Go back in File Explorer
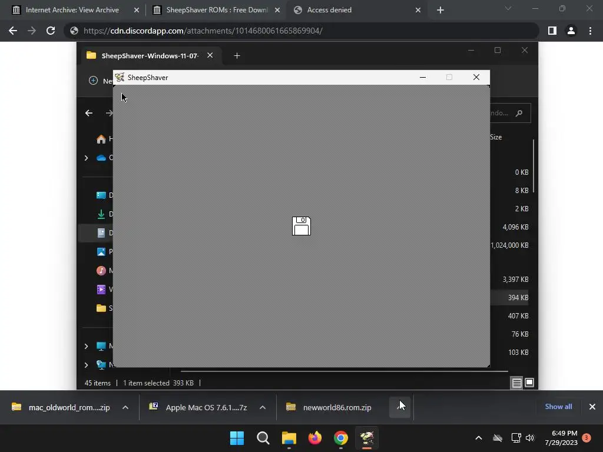This screenshot has height=452, width=603. point(89,113)
